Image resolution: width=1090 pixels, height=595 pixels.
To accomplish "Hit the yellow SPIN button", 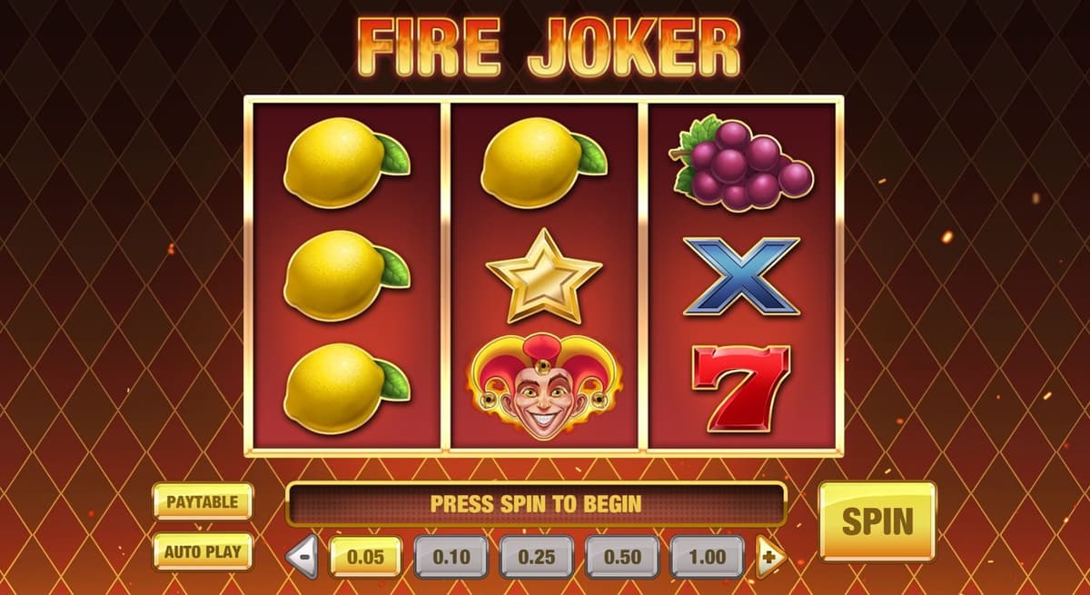I will click(x=877, y=521).
